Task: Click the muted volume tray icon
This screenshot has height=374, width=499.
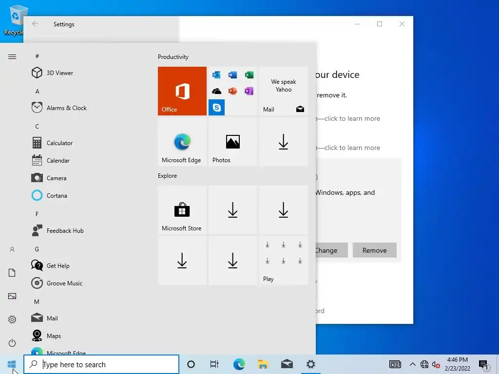Action: tap(436, 364)
